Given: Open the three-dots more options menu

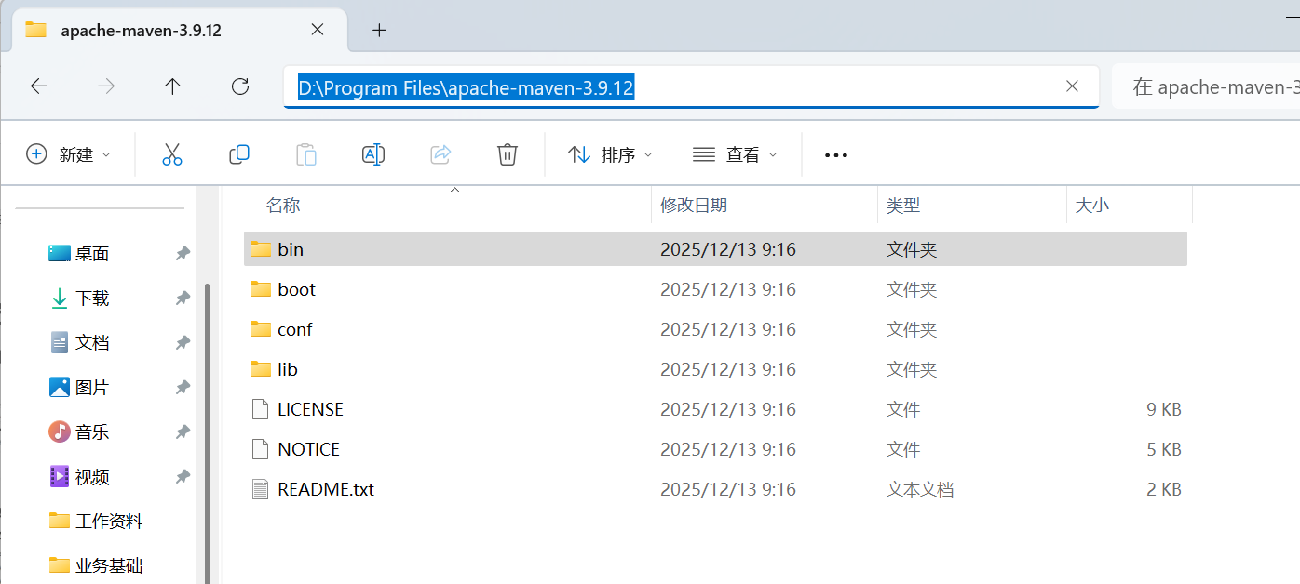Looking at the screenshot, I should pyautogui.click(x=836, y=155).
